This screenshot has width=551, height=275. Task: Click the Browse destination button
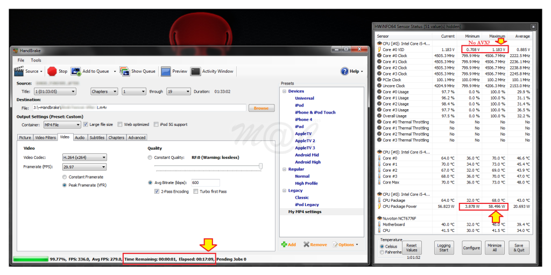[261, 108]
